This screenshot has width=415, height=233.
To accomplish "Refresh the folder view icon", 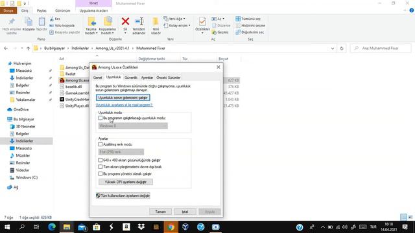I will click(x=342, y=49).
